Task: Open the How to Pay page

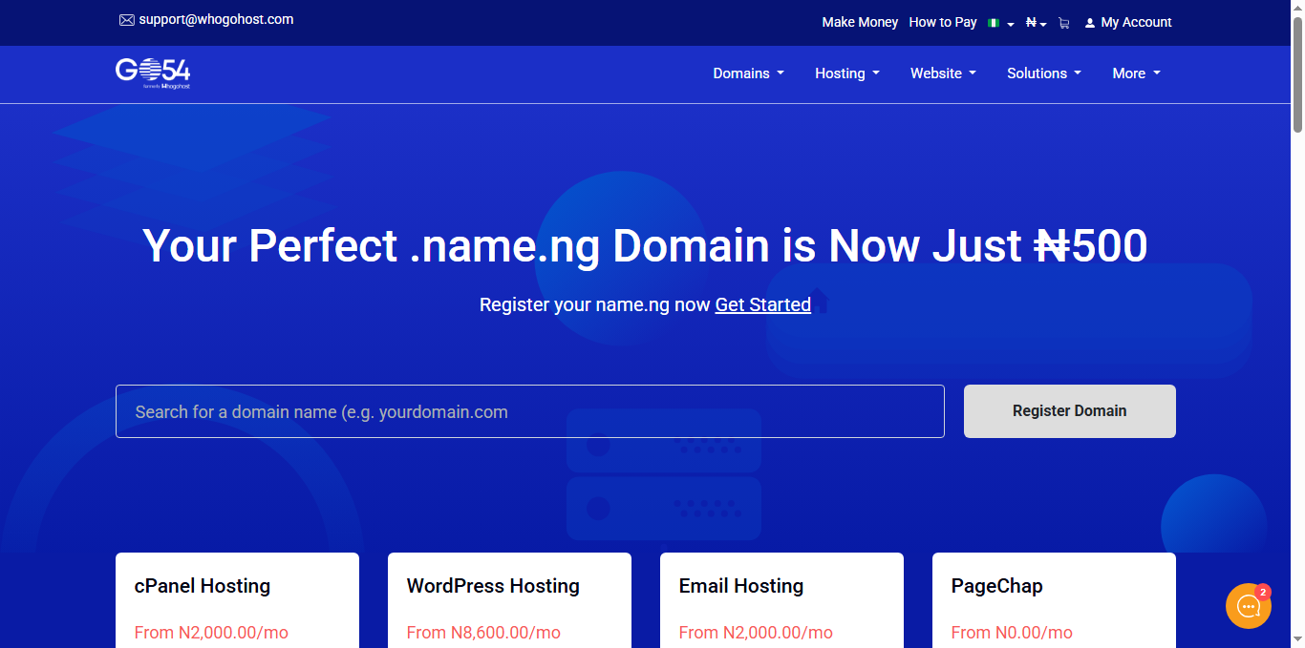Action: point(942,22)
